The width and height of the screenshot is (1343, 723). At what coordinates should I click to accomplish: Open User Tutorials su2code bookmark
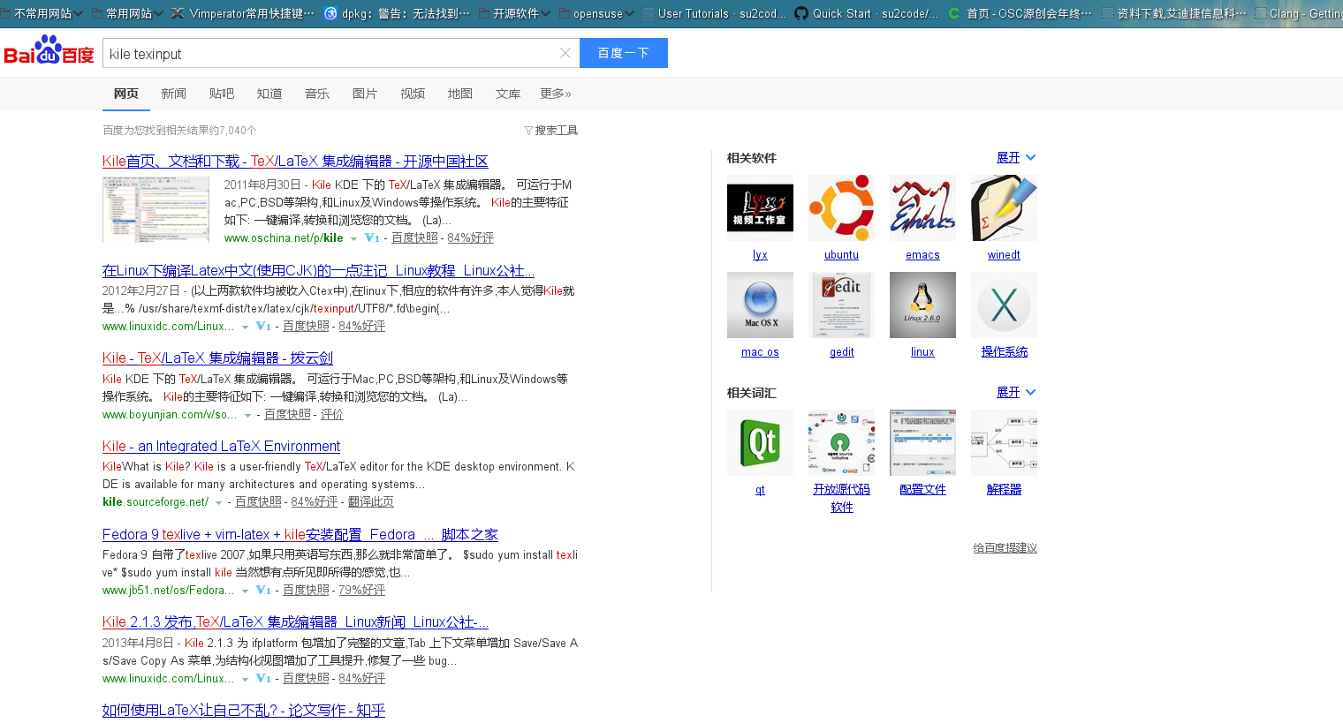(x=714, y=13)
